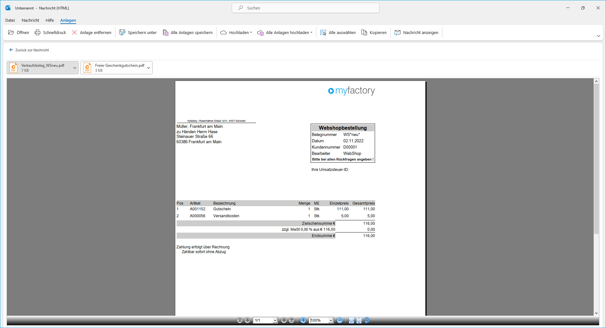
Task: Open the Hochladen dropdown arrow
Action: pyautogui.click(x=251, y=32)
